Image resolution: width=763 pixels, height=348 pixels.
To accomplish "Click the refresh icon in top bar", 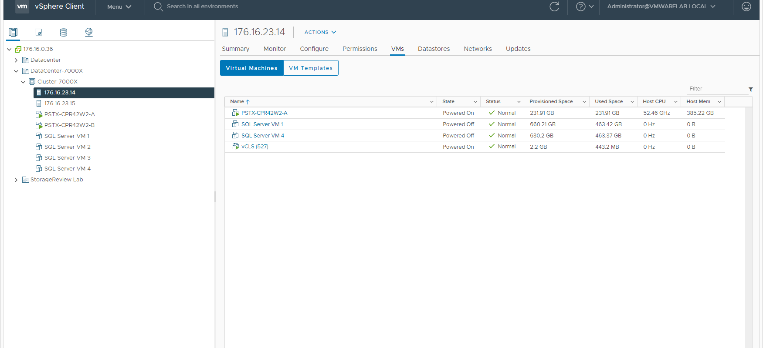I will tap(554, 7).
